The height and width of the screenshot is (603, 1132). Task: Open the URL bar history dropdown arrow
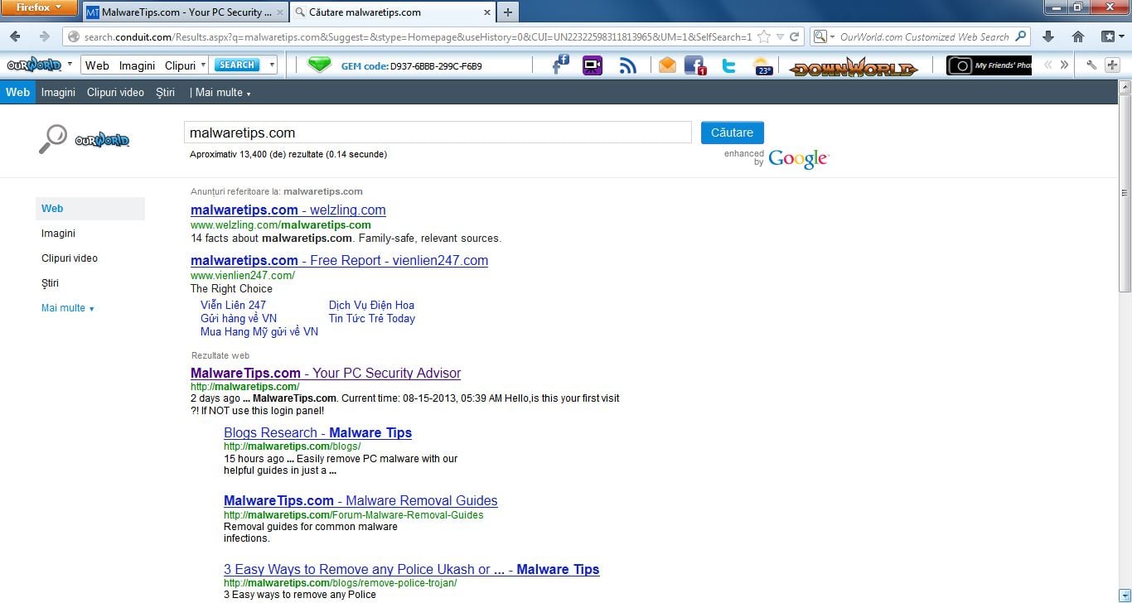pyautogui.click(x=780, y=36)
